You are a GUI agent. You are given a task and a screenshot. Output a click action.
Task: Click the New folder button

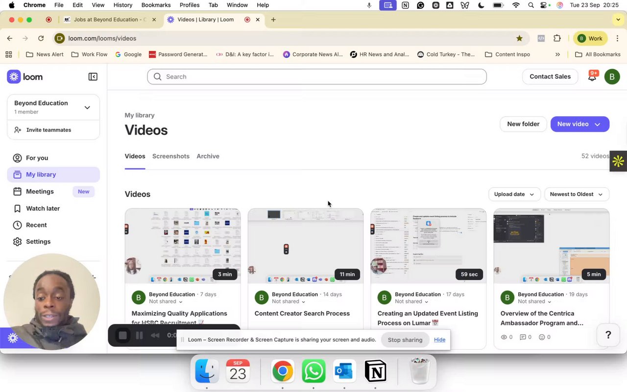click(x=523, y=124)
